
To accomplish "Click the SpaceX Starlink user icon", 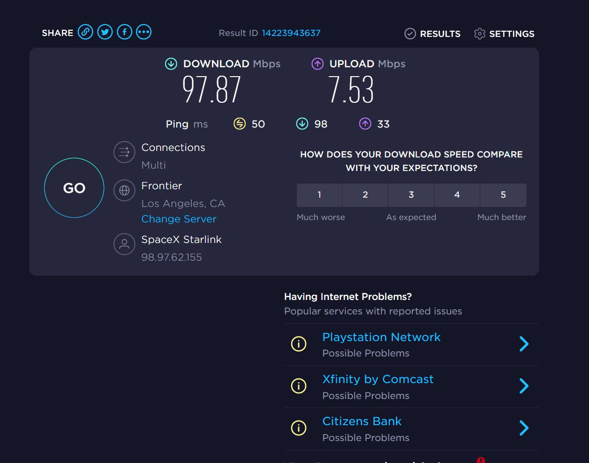I will pyautogui.click(x=125, y=244).
